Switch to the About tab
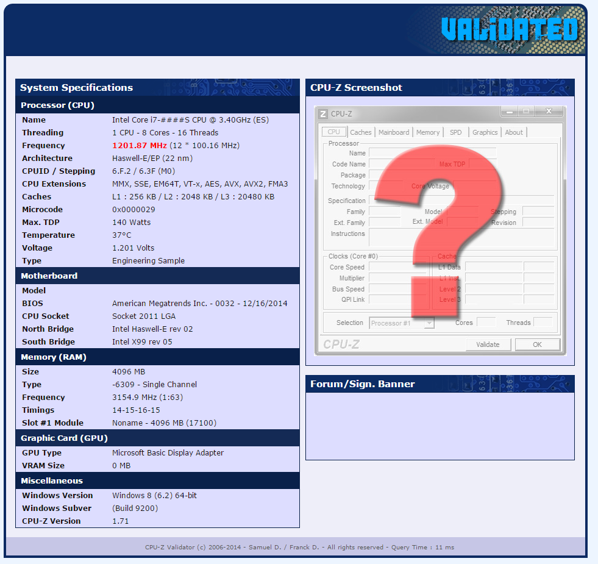Screen dimensions: 598x564 point(514,132)
